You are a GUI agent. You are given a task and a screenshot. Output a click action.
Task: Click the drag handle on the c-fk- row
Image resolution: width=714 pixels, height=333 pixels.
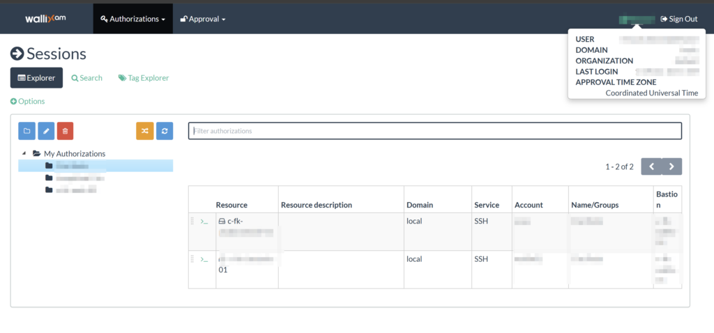[x=192, y=221]
